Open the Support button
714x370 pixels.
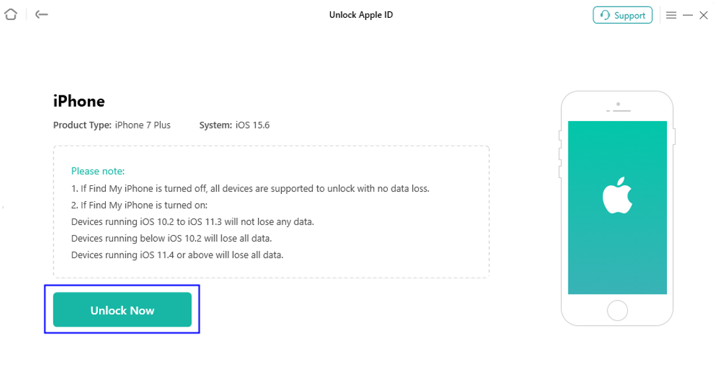(x=623, y=15)
